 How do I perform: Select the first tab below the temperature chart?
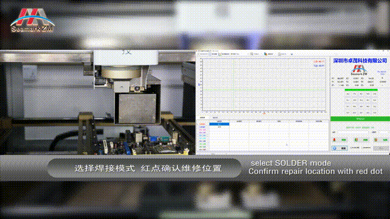[x=202, y=117]
